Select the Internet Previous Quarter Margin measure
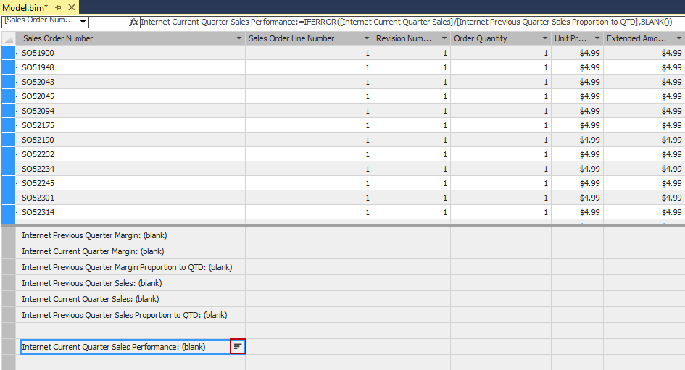The width and height of the screenshot is (685, 370). coord(93,235)
